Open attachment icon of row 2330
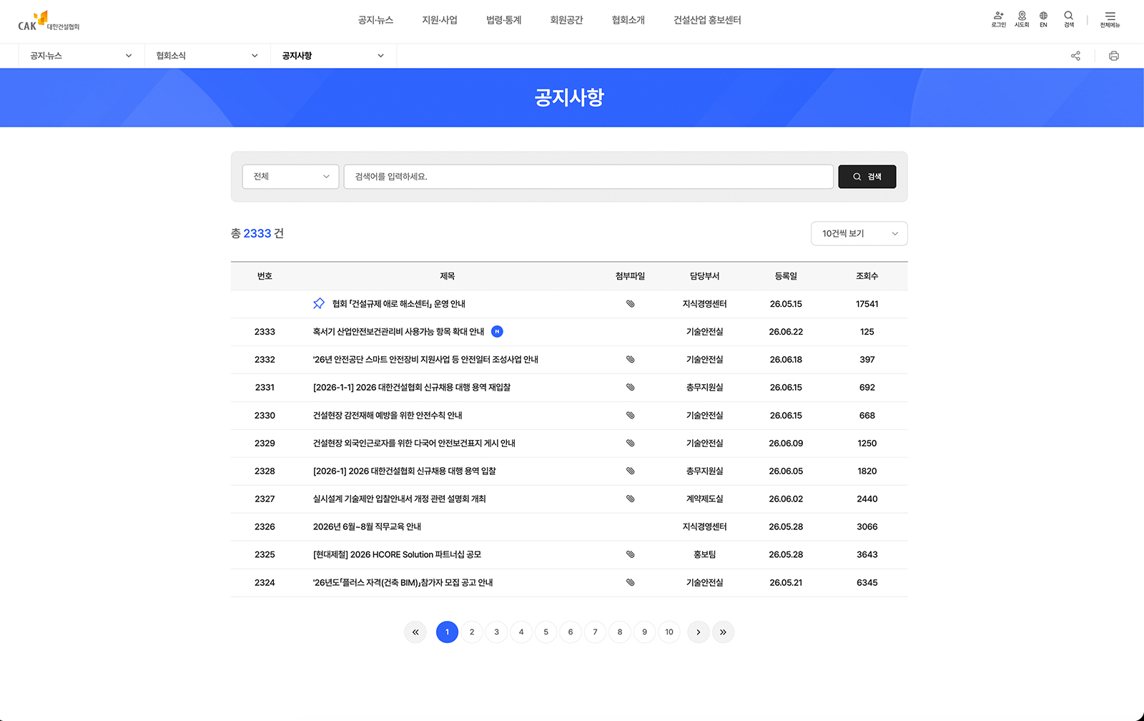This screenshot has height=721, width=1144. pyautogui.click(x=630, y=416)
